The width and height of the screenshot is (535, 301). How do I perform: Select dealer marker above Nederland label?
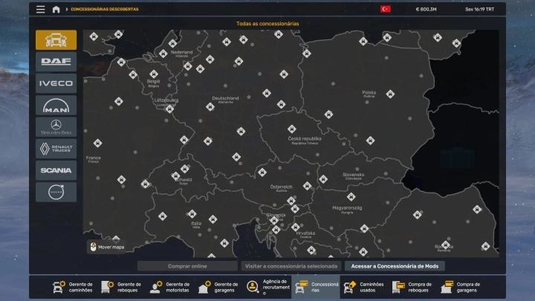click(172, 43)
